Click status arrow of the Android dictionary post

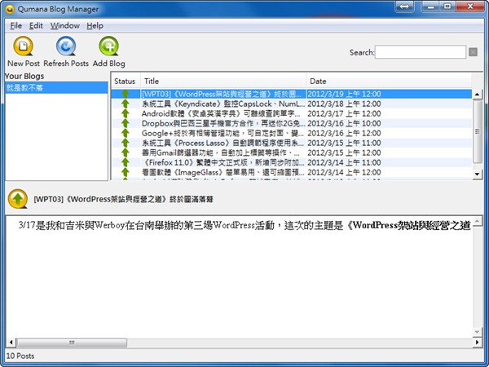coord(126,113)
